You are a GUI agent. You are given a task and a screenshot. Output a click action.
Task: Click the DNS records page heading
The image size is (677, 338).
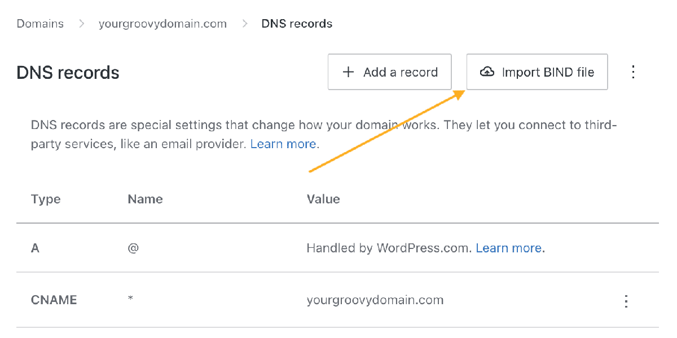point(68,73)
